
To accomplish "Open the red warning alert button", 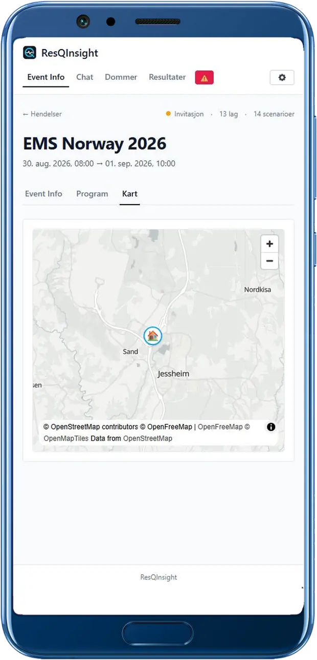I will point(205,78).
